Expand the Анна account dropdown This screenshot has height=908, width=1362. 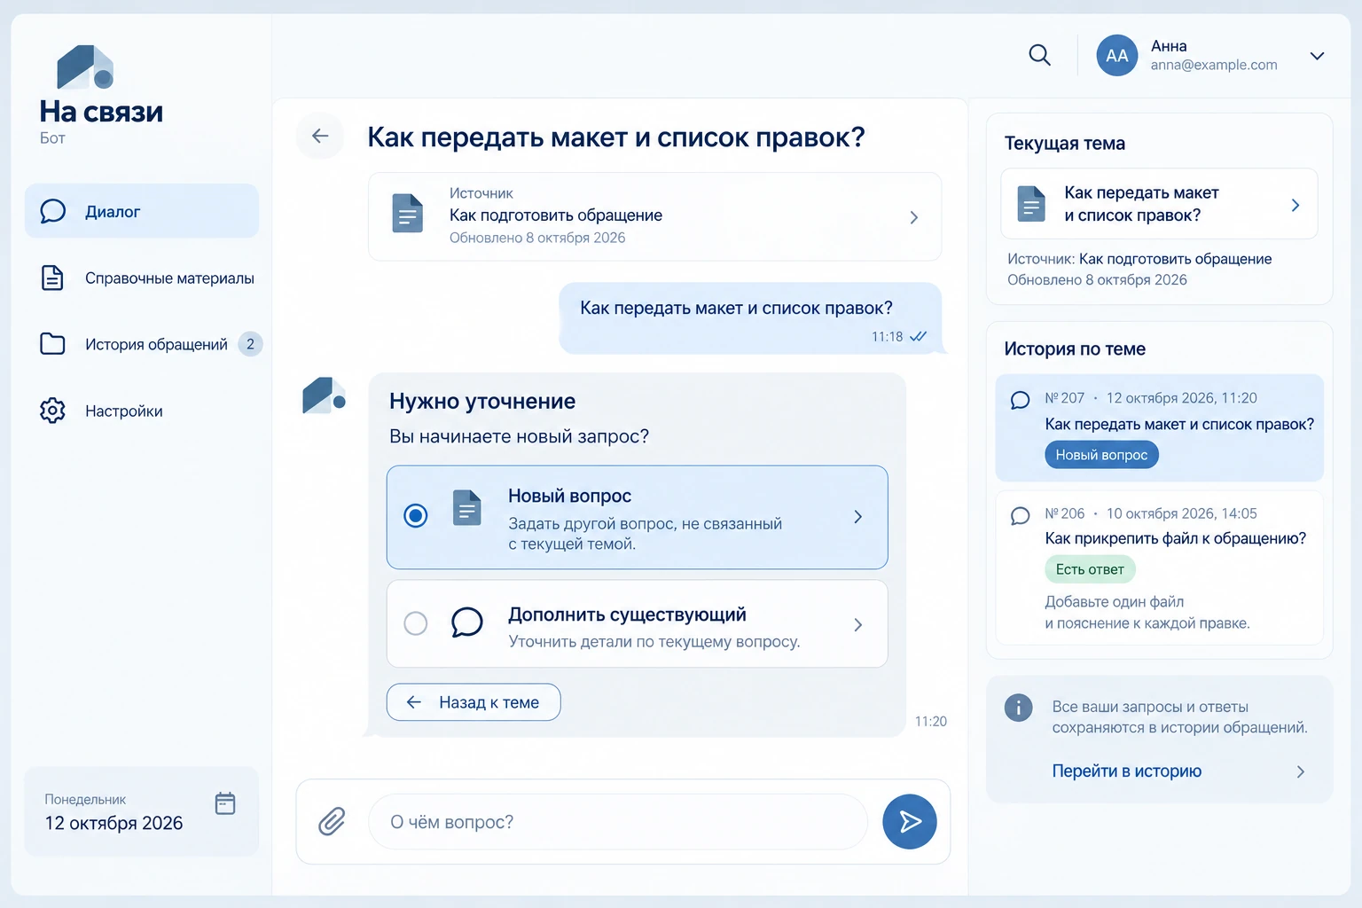pos(1317,56)
